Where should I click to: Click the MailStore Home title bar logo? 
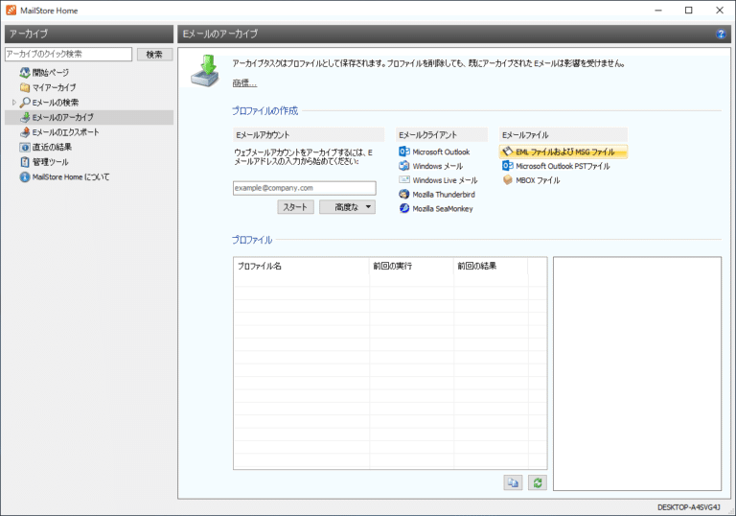click(x=11, y=10)
